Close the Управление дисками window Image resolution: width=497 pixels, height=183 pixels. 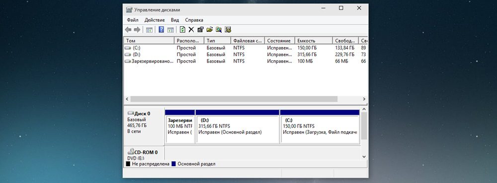click(x=359, y=8)
